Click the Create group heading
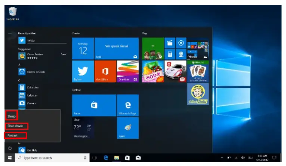Screen dimensions: 286x166 (x=76, y=33)
